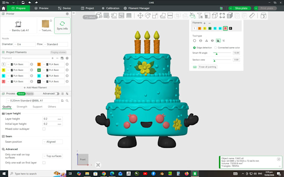Click the Add cube primitive toolbar icon
284x177 pixels.
tap(99, 15)
